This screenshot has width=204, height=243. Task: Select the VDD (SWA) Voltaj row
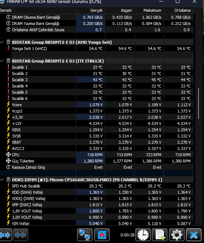[96, 192]
